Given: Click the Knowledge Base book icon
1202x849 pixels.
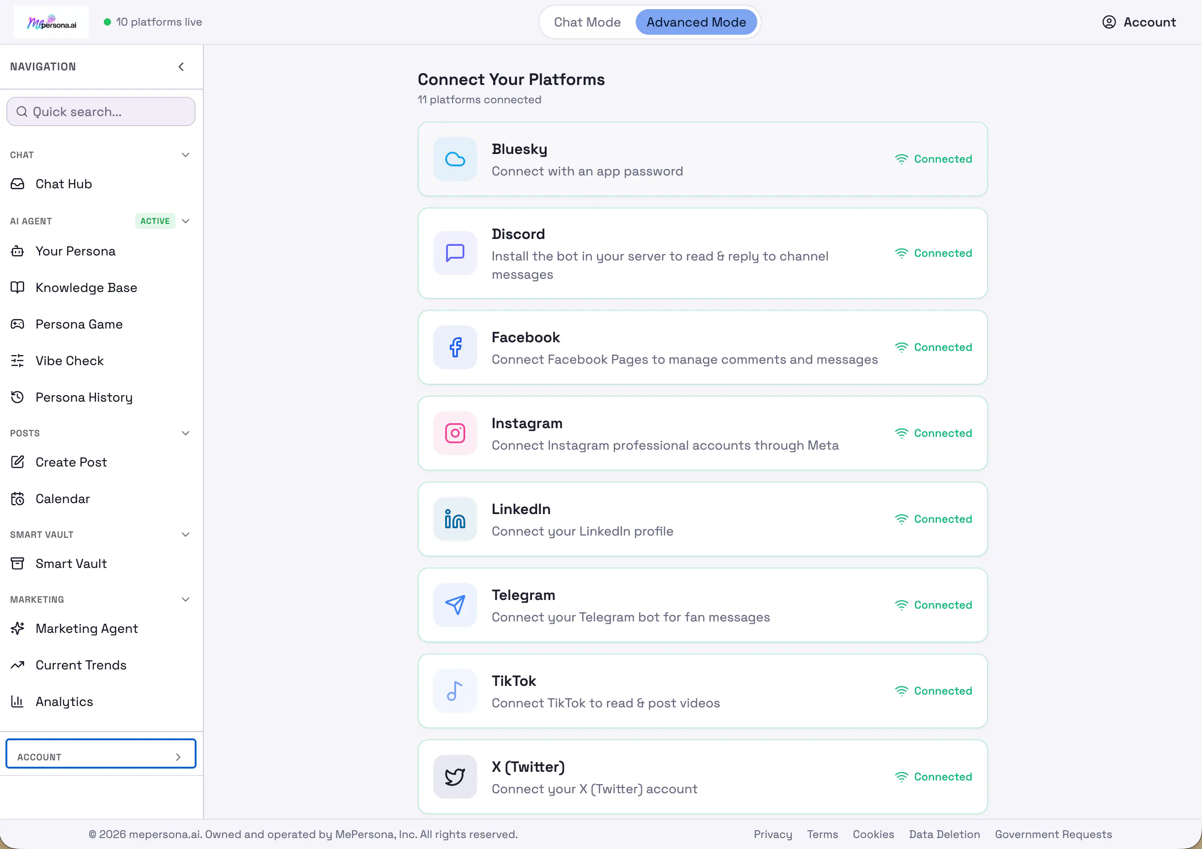Looking at the screenshot, I should click(17, 287).
